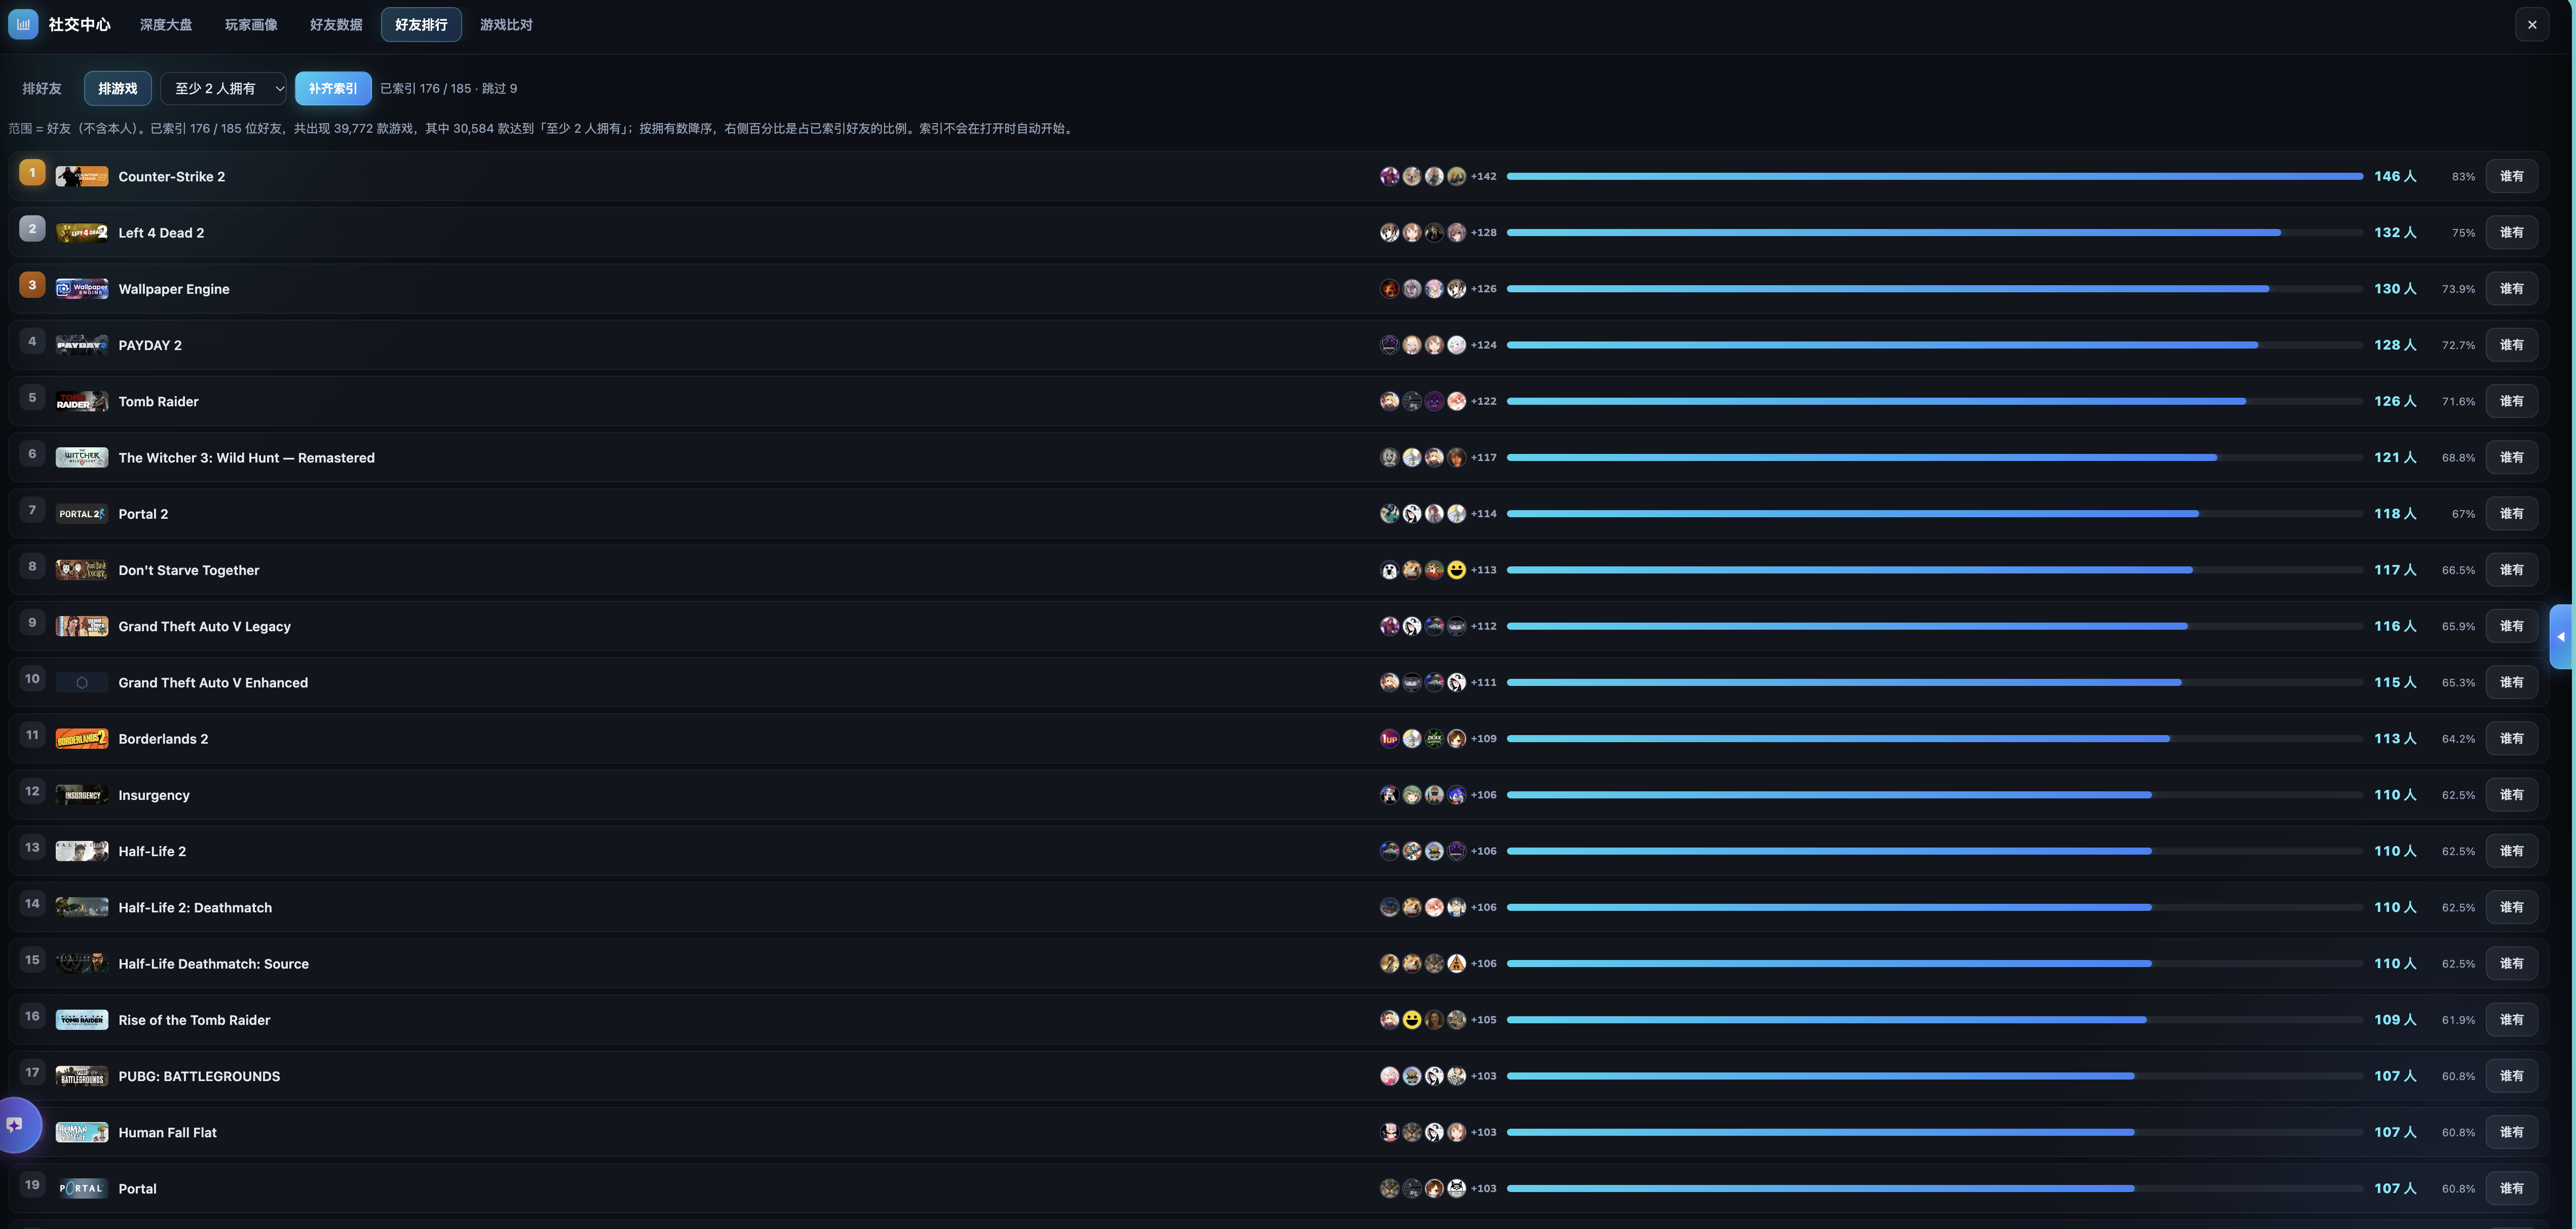Click the +142 avatar overflow on Counter-Strike 2
The width and height of the screenshot is (2576, 1229).
pos(1484,176)
